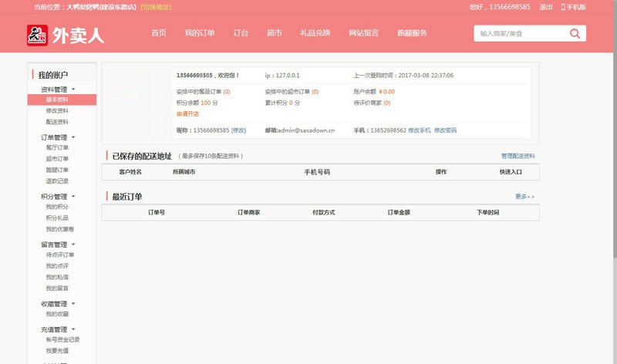Click the 更多>> link in 最近订单

pyautogui.click(x=525, y=197)
